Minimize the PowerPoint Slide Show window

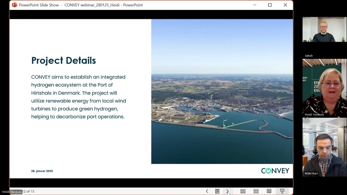255,5
